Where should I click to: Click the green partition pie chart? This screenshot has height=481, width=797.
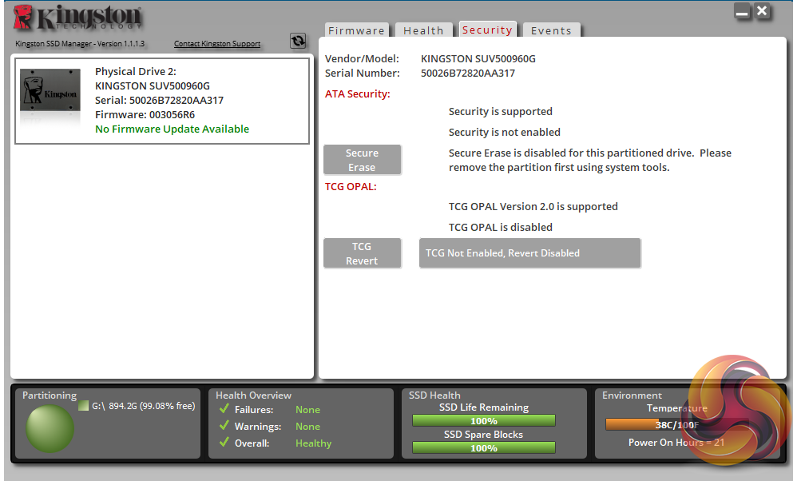pos(50,428)
